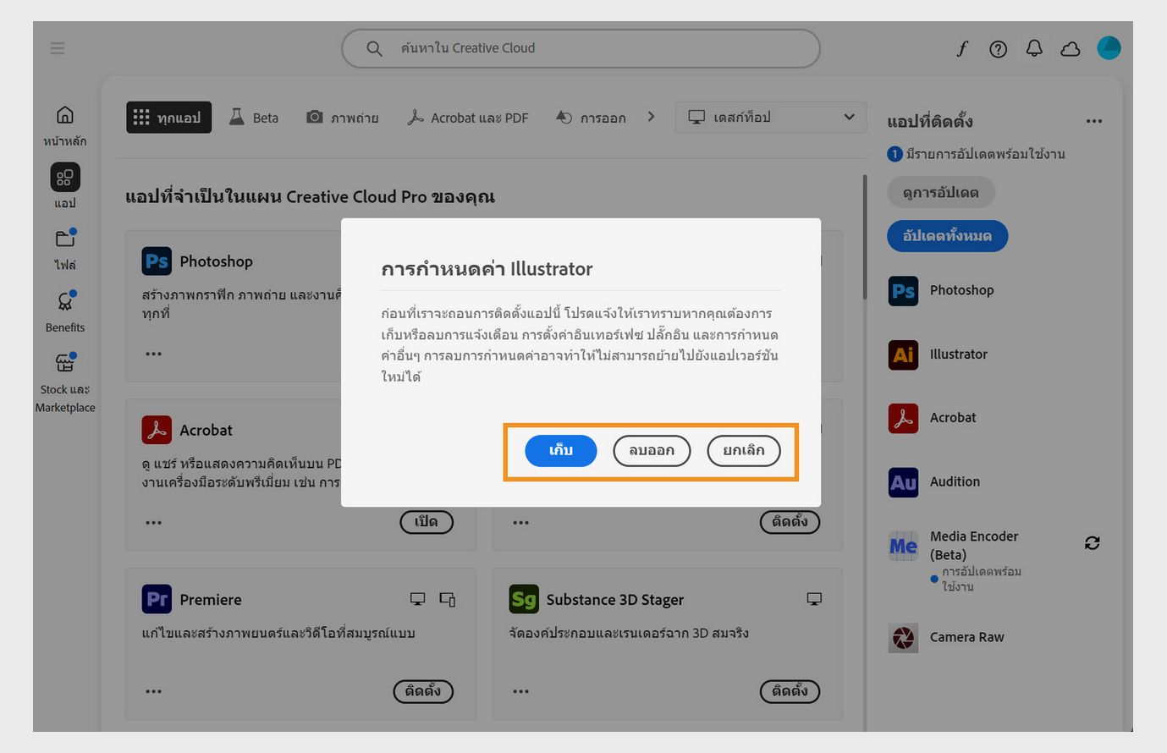This screenshot has height=753, width=1167.
Task: Click the Photoshop card icon
Action: pos(157,261)
